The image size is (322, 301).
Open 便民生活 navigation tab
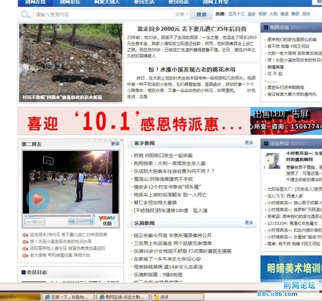(x=144, y=2)
